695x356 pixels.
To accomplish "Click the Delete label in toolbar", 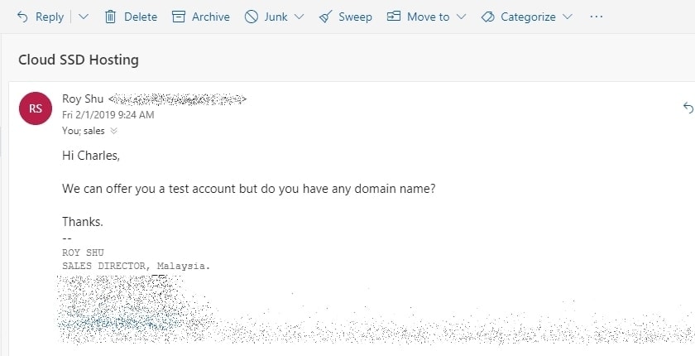I will tap(141, 17).
